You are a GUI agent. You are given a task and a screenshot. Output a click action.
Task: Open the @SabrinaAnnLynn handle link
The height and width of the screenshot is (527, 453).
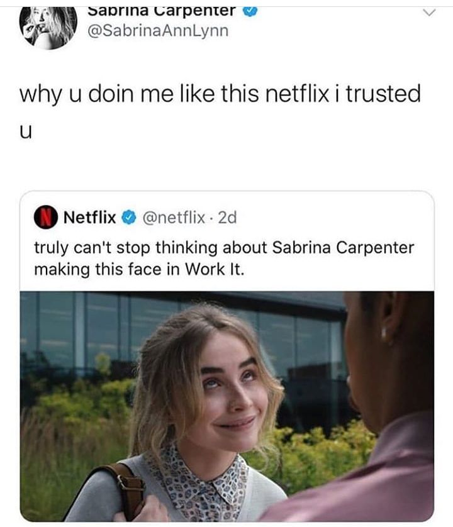158,31
